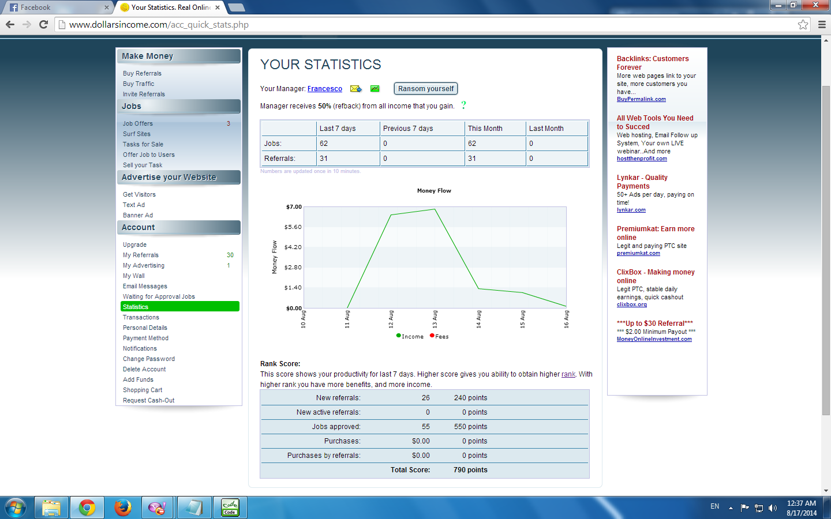Open Email Messages
The width and height of the screenshot is (831, 519).
pos(145,286)
